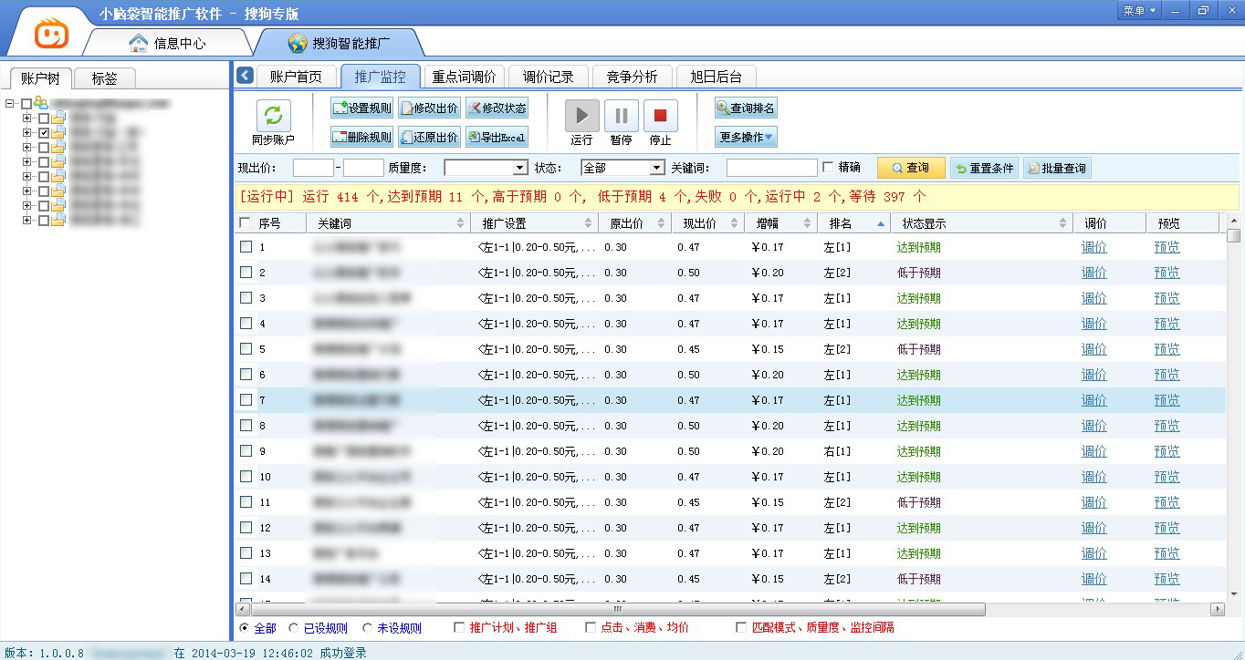The width and height of the screenshot is (1245, 660).
Task: Click the yellow 查询 search button
Action: pyautogui.click(x=910, y=168)
